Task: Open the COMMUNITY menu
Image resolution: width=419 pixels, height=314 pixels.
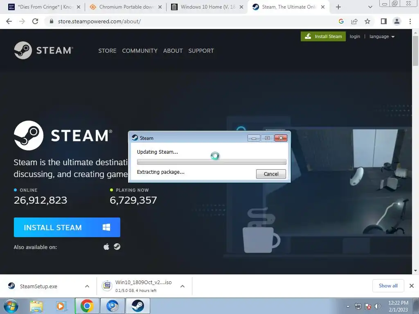Action: coord(140,51)
